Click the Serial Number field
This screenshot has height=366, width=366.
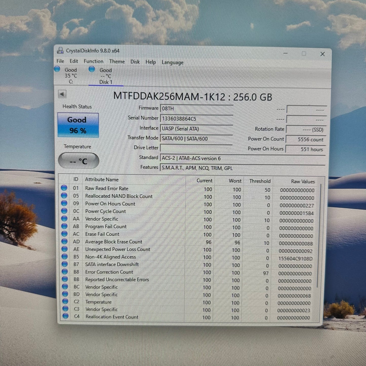pyautogui.click(x=197, y=119)
